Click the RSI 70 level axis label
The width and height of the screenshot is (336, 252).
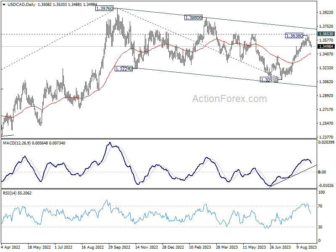(320, 206)
